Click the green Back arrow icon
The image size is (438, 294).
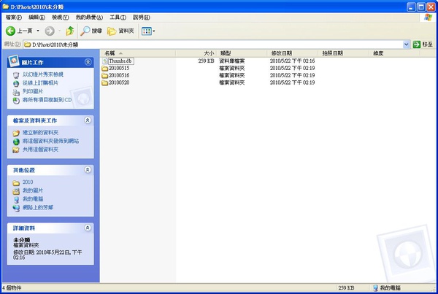[x=10, y=31]
